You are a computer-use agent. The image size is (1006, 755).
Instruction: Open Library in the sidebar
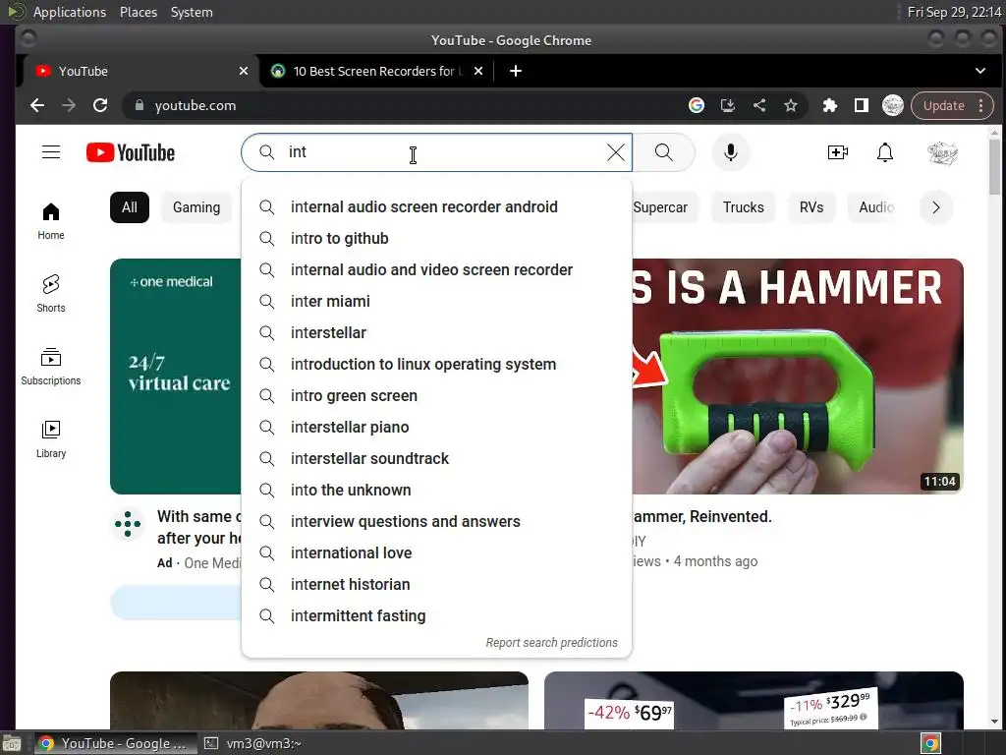(51, 439)
